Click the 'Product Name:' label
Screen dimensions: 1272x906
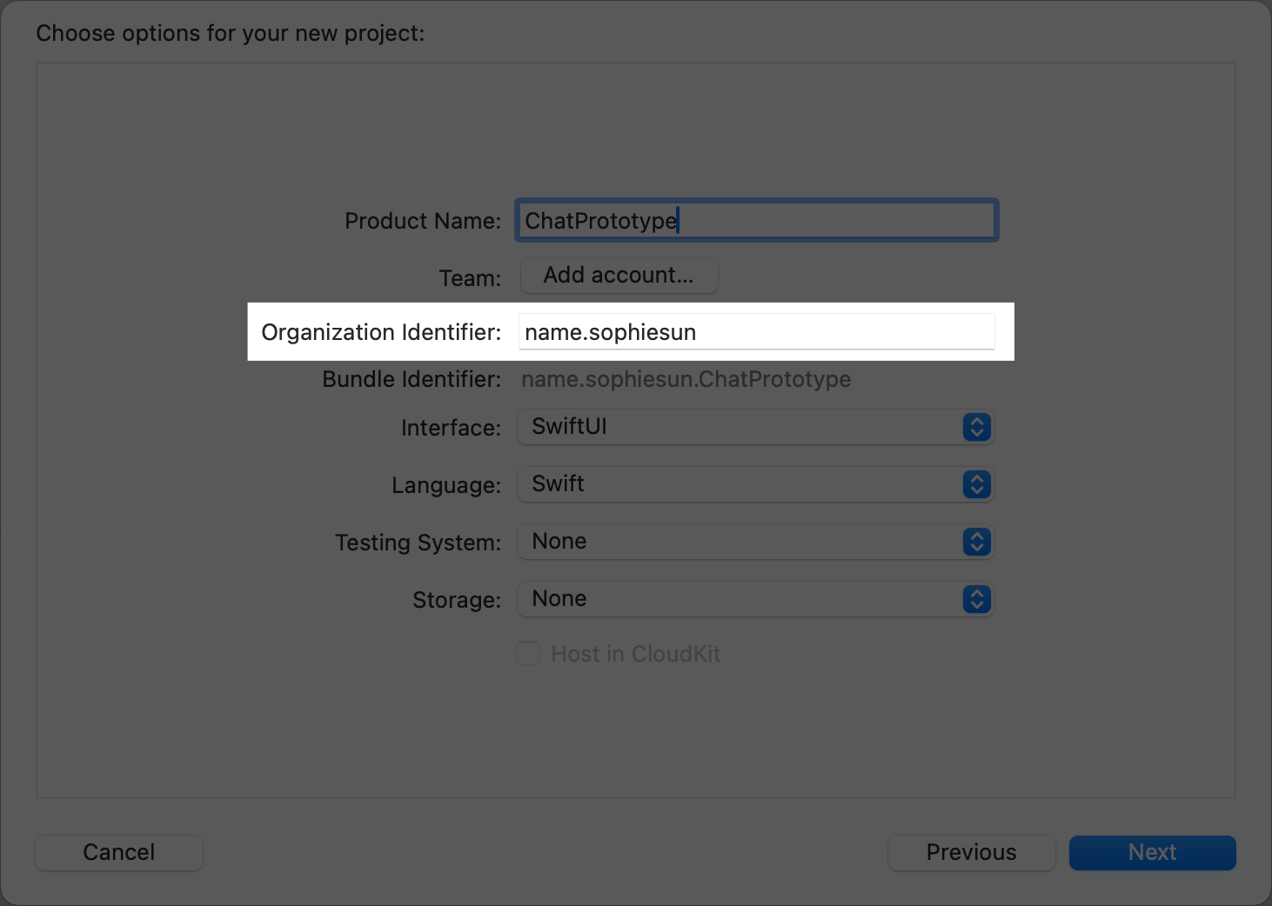pos(423,221)
